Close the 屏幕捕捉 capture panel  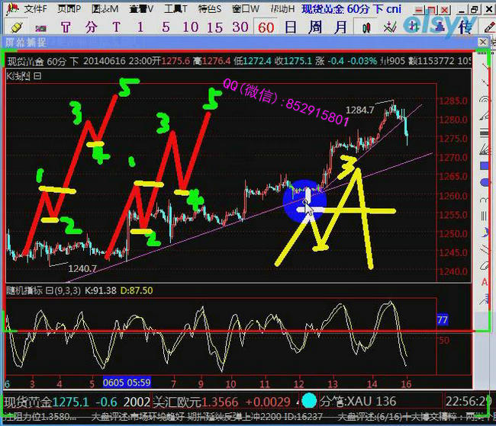[482, 42]
